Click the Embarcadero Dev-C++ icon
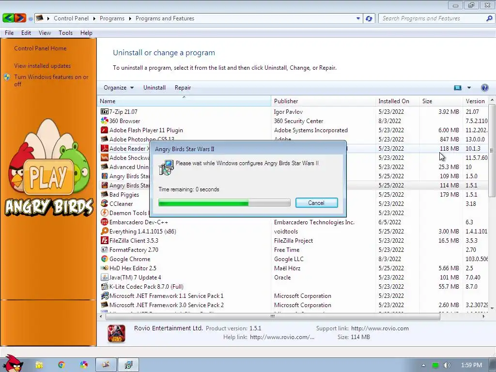This screenshot has width=496, height=372. tap(105, 222)
